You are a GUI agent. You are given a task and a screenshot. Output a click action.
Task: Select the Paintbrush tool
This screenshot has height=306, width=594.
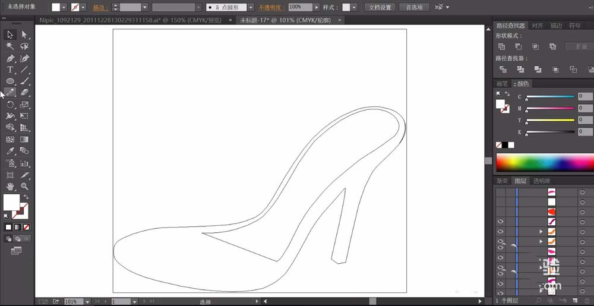[x=24, y=81]
